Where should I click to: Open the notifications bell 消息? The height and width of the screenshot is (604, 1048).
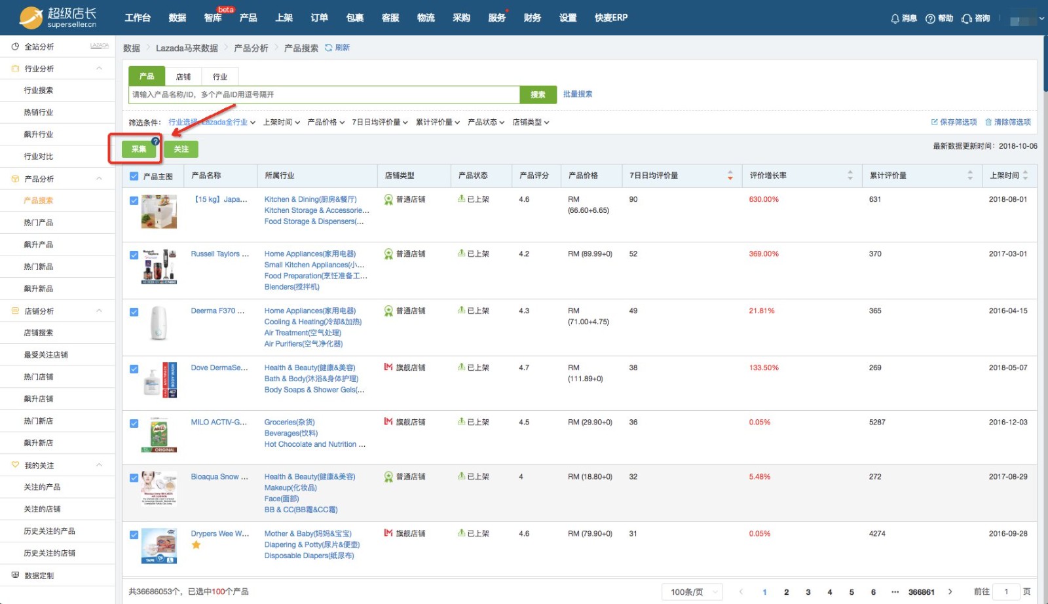(x=895, y=18)
